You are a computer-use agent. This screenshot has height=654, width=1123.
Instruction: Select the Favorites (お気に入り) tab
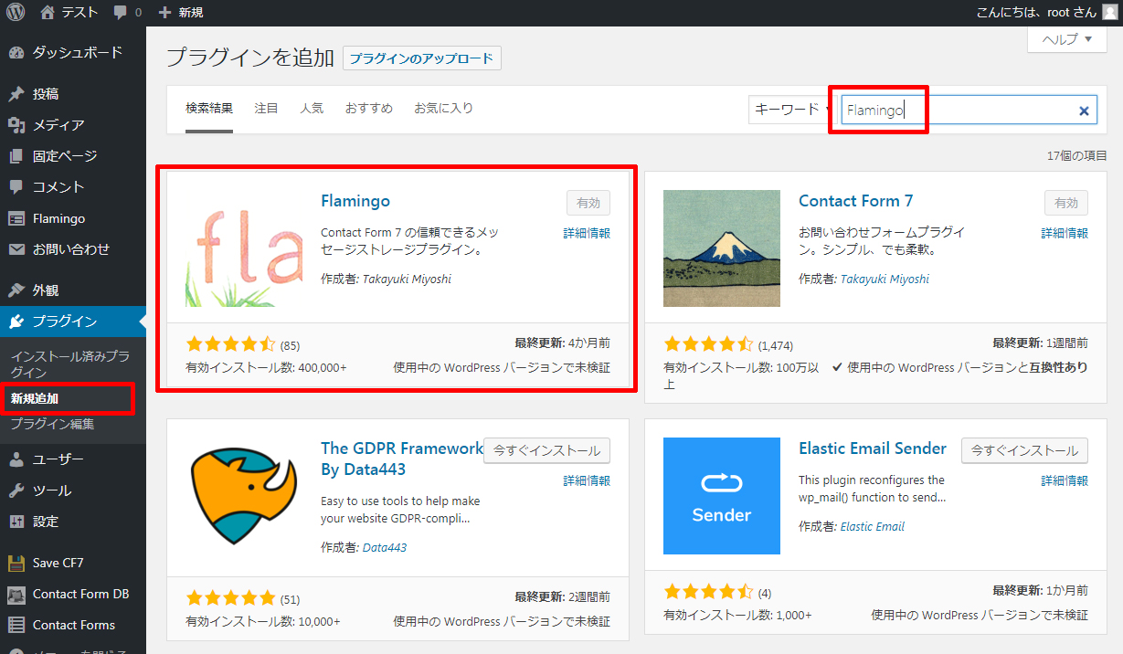pos(443,108)
